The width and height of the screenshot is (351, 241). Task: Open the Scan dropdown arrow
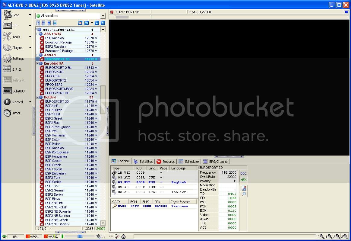pos(30,15)
